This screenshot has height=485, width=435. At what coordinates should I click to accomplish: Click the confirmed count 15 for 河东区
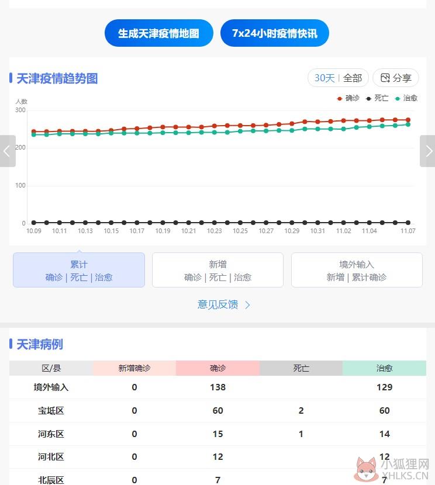(218, 434)
